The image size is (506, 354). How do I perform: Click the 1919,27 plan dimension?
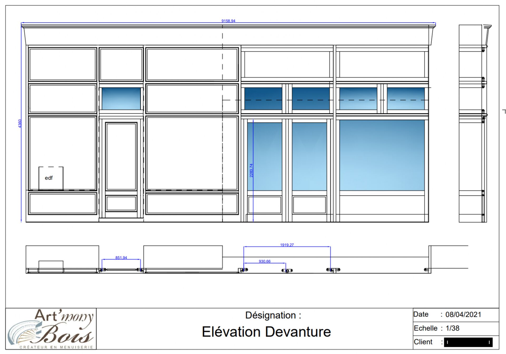(x=287, y=245)
